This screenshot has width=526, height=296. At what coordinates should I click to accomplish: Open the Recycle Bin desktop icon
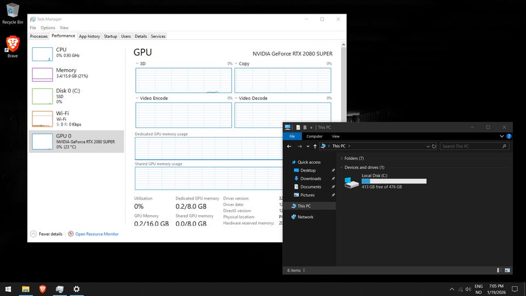(x=12, y=10)
